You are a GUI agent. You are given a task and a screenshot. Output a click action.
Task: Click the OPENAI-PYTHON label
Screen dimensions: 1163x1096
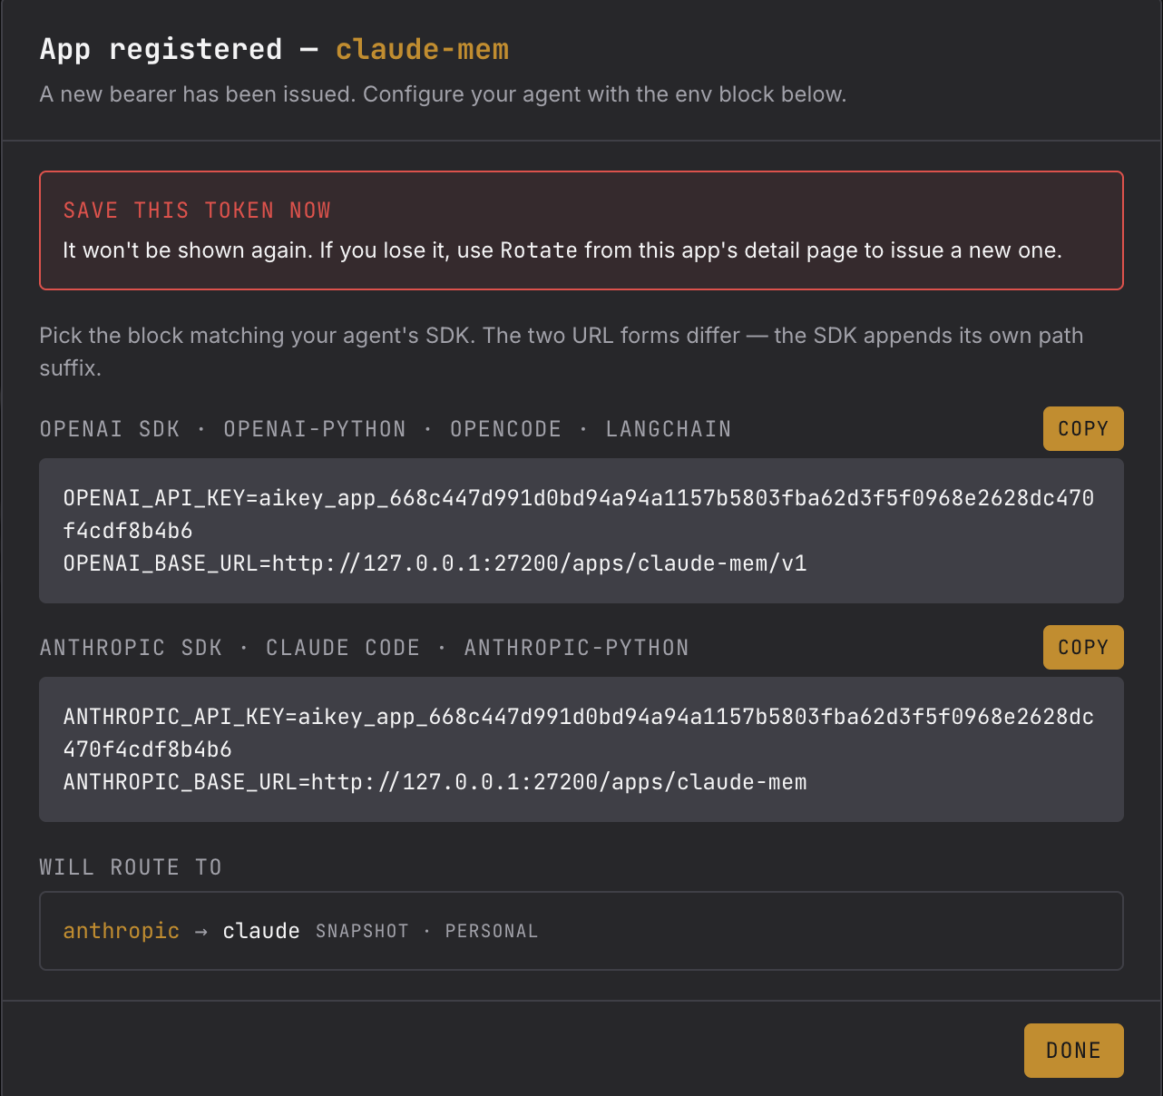click(x=315, y=429)
